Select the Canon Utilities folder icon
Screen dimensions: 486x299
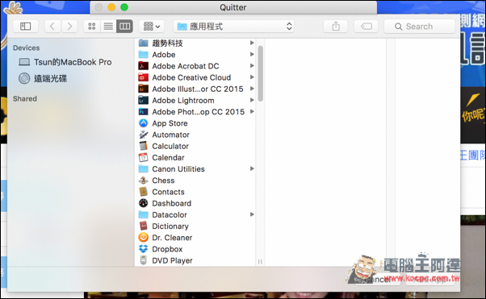143,169
